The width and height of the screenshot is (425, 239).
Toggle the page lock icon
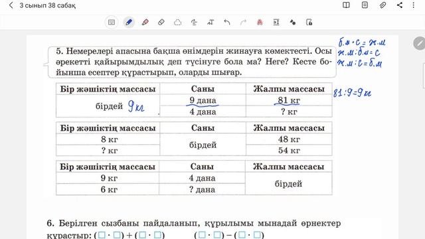[x=309, y=22]
